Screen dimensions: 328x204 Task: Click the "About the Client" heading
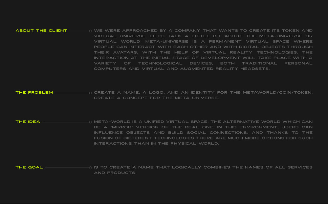[x=41, y=31]
